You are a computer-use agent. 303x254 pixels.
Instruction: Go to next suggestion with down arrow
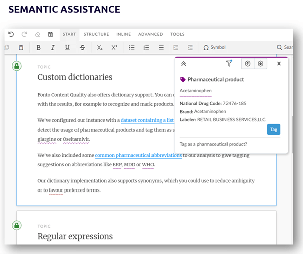coord(261,63)
